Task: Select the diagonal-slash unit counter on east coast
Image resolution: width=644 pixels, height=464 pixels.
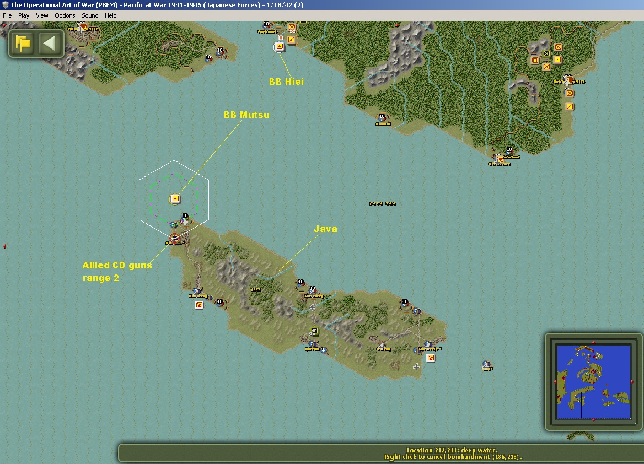Action: [x=570, y=107]
